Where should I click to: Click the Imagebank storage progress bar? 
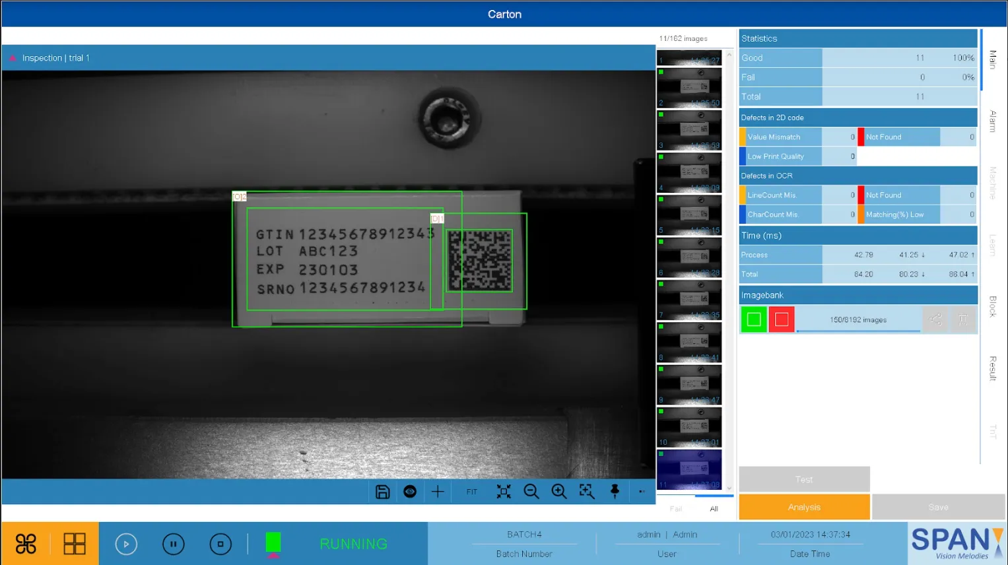(858, 331)
